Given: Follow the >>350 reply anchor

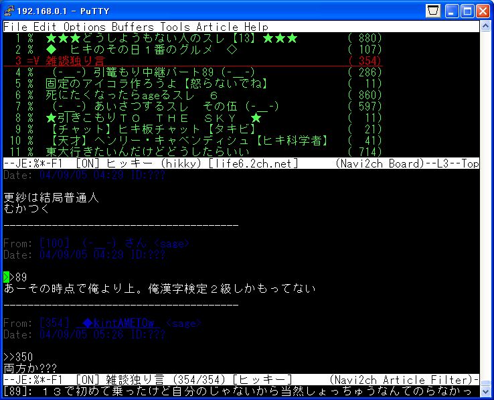Looking at the screenshot, I should tap(18, 357).
